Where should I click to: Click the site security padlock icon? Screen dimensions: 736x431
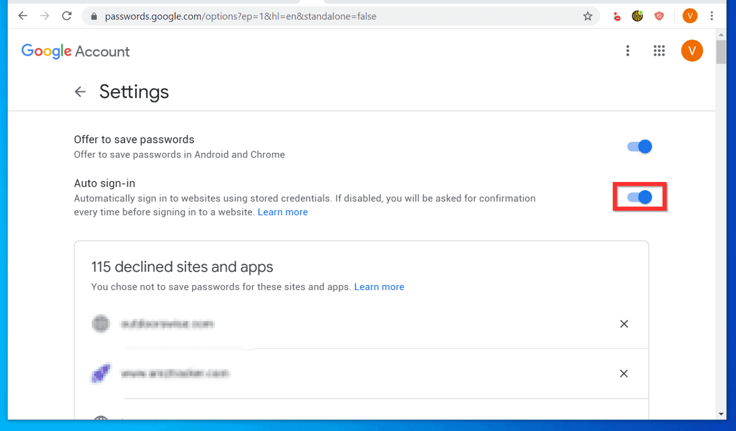93,16
